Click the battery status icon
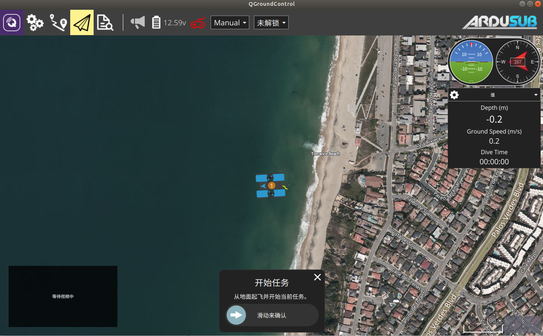The height and width of the screenshot is (336, 543). (x=156, y=22)
